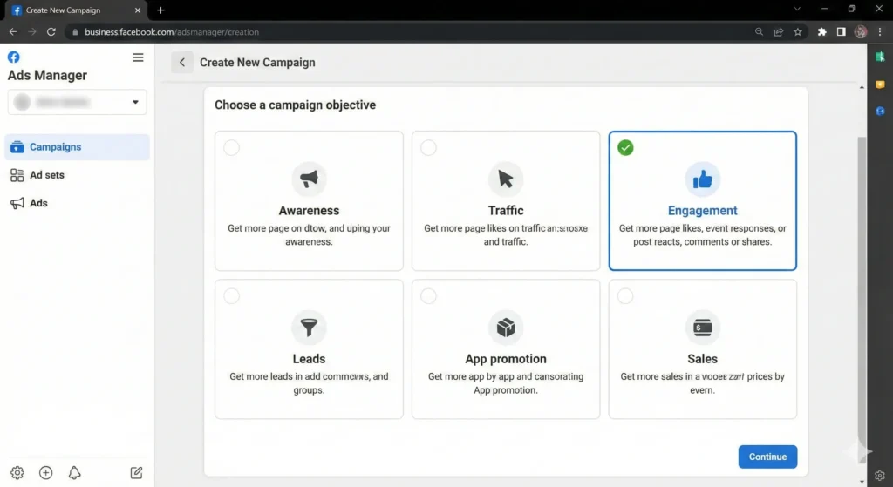This screenshot has height=487, width=893.
Task: Click the Campaigns folder icon
Action: [17, 146]
